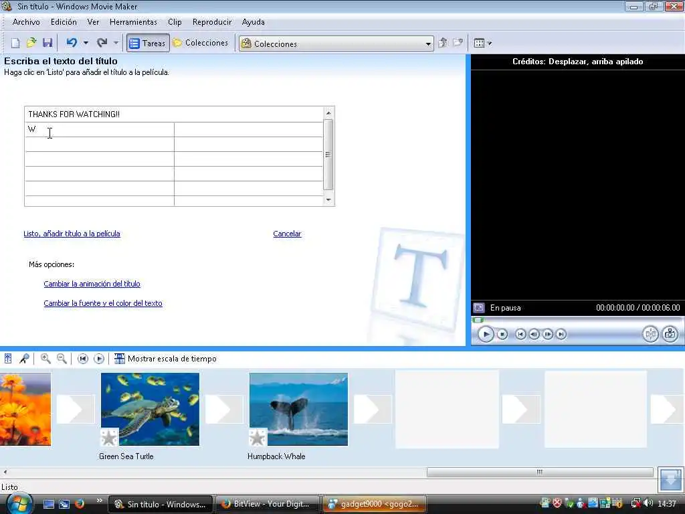This screenshot has width=685, height=514.
Task: Go up one level in collections
Action: click(x=443, y=43)
